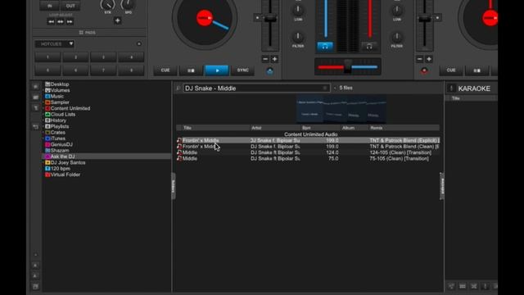This screenshot has height=295, width=524.
Task: Toggle the left deck pitch reset arrow
Action: click(257, 17)
